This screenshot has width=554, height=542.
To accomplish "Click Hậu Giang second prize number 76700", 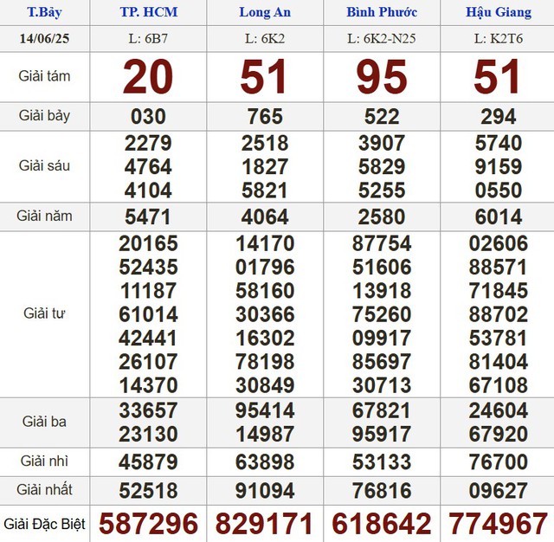I will (x=498, y=462).
